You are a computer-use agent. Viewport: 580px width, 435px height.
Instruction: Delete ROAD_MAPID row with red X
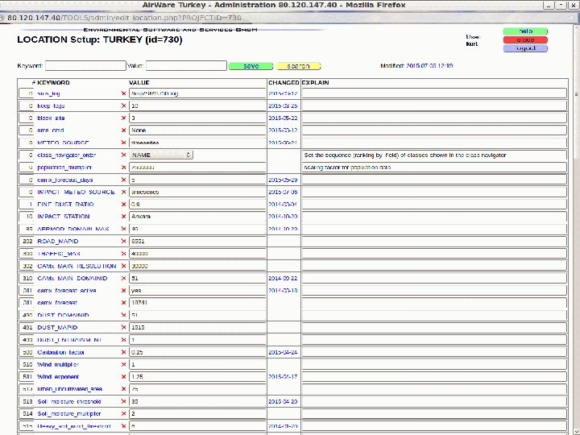tap(123, 241)
